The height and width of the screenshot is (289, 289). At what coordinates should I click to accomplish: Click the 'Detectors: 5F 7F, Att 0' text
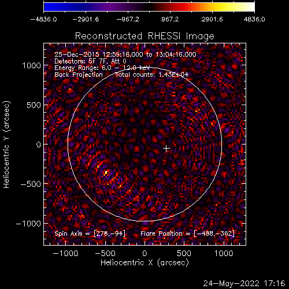[90, 61]
